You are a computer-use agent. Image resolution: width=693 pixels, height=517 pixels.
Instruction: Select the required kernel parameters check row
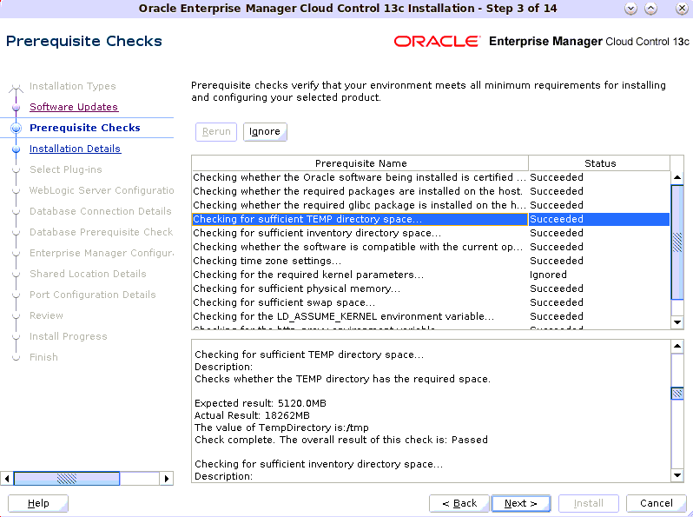point(431,275)
